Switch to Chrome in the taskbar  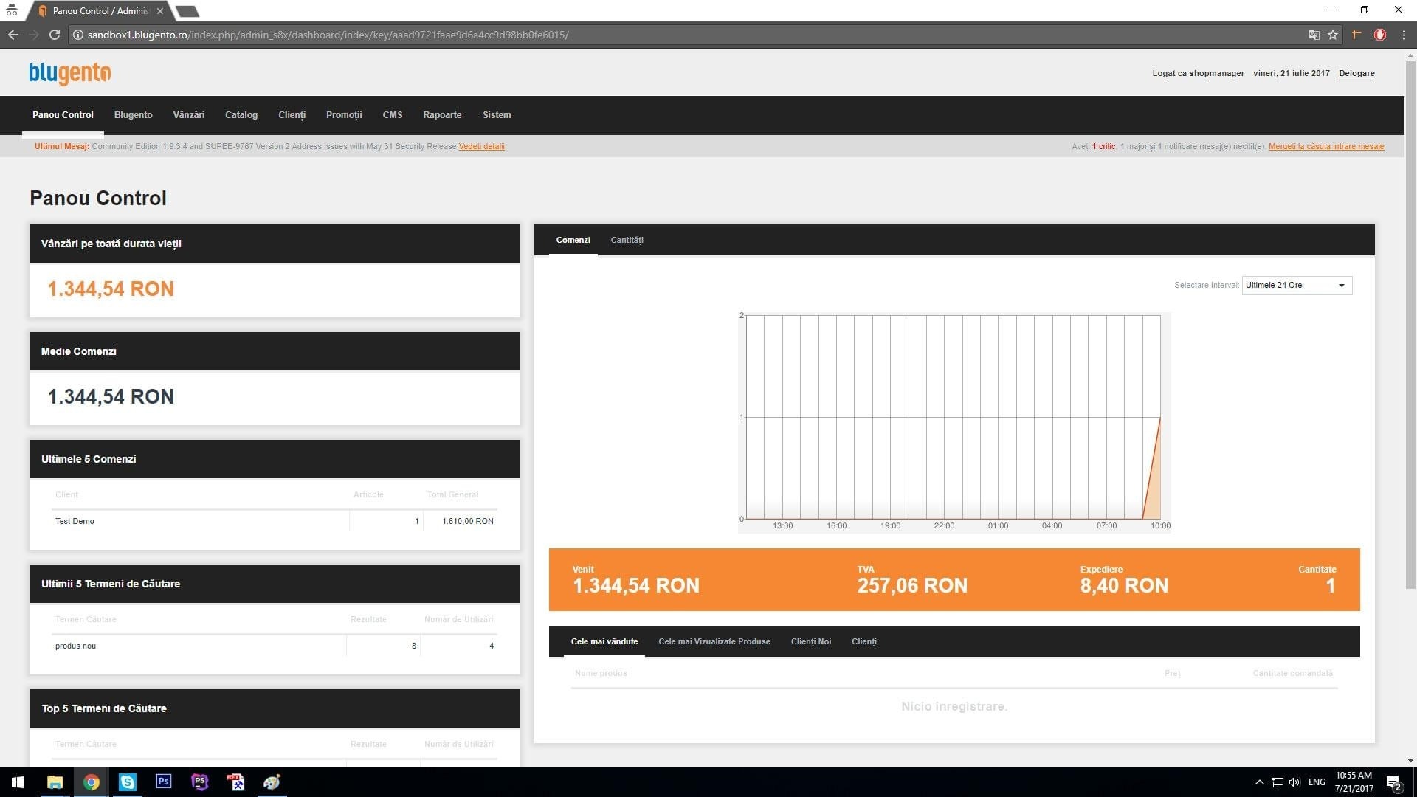(x=91, y=782)
